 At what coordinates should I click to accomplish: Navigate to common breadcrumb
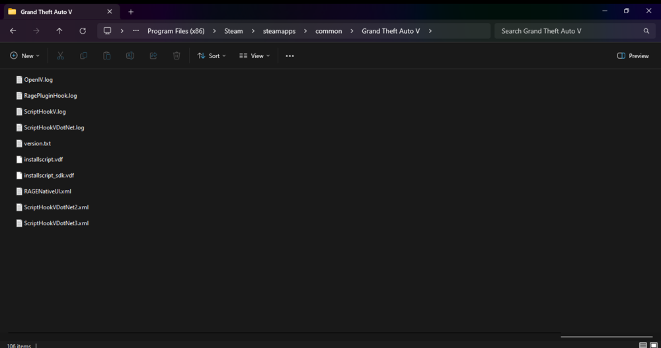[x=329, y=31]
